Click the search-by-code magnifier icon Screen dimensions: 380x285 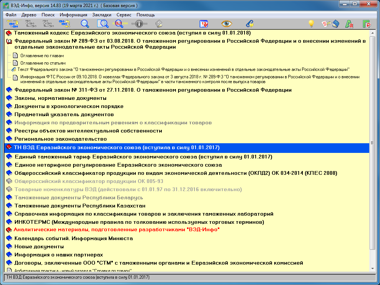119,24
